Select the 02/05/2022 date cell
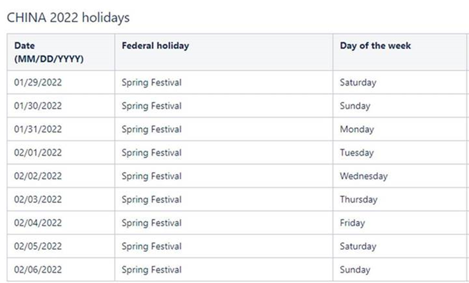Screen dimensions: 469x283 38,246
